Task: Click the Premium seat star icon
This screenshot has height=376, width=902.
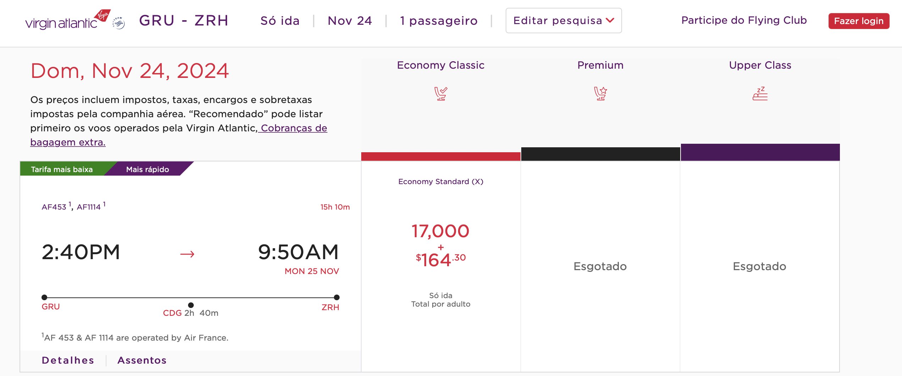Action: coord(600,94)
